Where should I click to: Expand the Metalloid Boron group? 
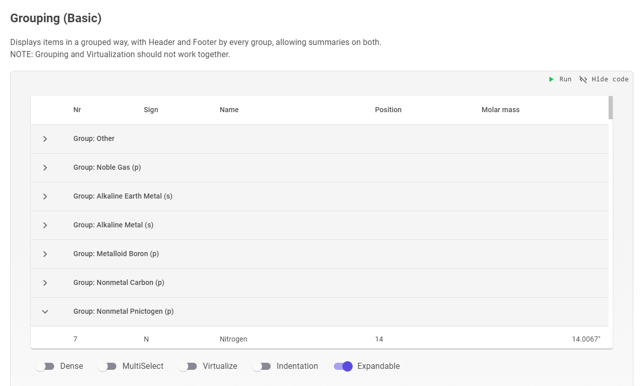[45, 254]
